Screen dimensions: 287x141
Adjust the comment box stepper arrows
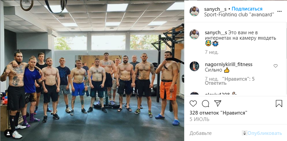[x=244, y=133]
